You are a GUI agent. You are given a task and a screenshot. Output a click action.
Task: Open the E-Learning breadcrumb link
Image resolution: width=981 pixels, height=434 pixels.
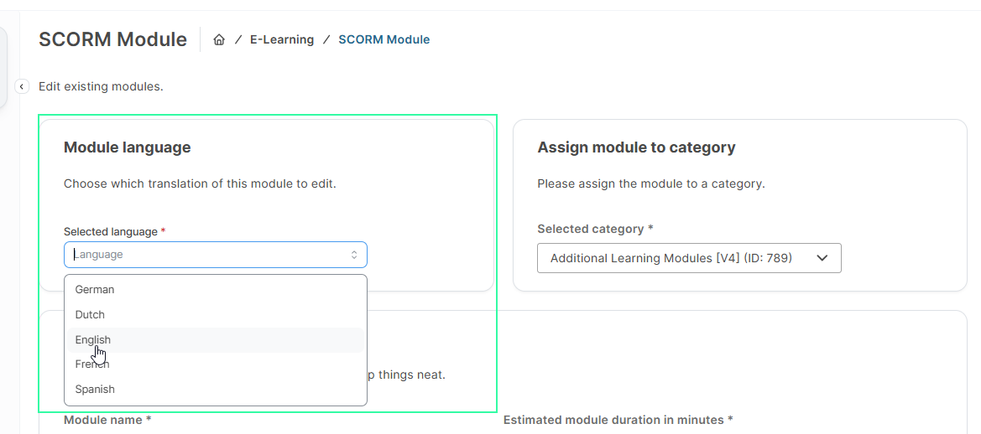pos(282,39)
